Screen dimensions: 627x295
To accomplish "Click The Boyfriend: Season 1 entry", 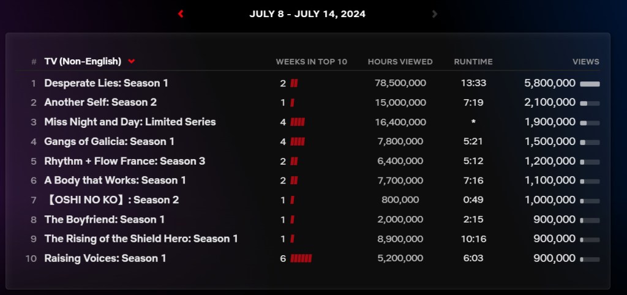I will tap(104, 219).
